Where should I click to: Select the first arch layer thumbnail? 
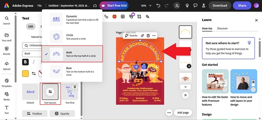(x=185, y=32)
